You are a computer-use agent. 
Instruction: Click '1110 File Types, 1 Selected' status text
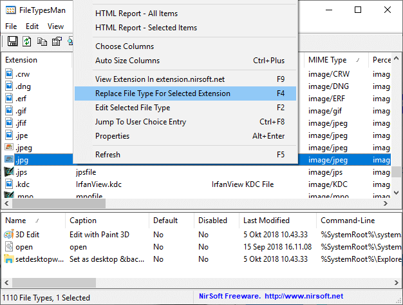46,298
